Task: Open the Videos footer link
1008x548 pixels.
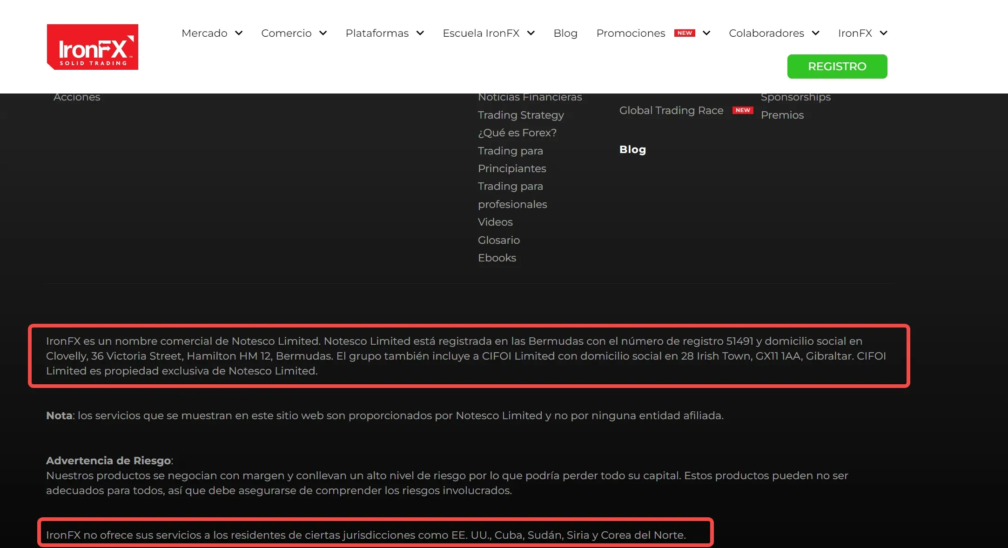Action: click(x=495, y=222)
